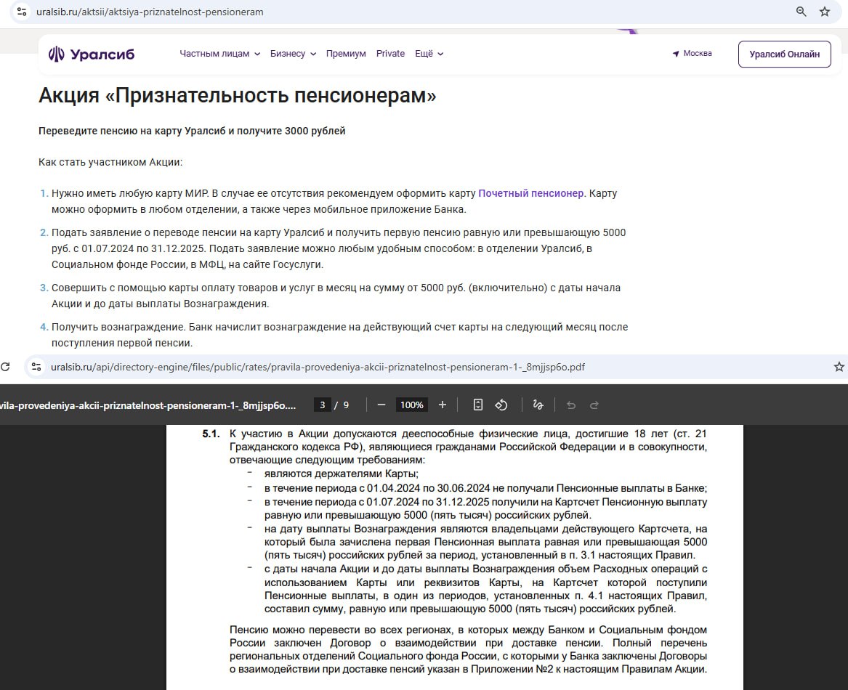Select the Private menu item

[x=390, y=54]
